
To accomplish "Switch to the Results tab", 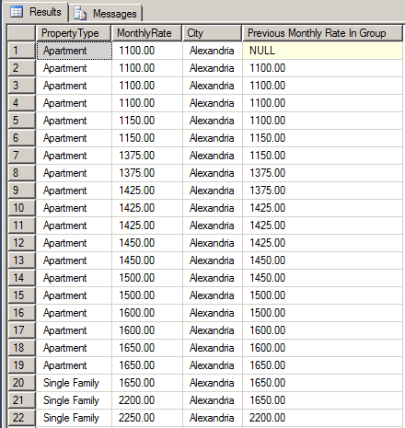I will coord(36,12).
